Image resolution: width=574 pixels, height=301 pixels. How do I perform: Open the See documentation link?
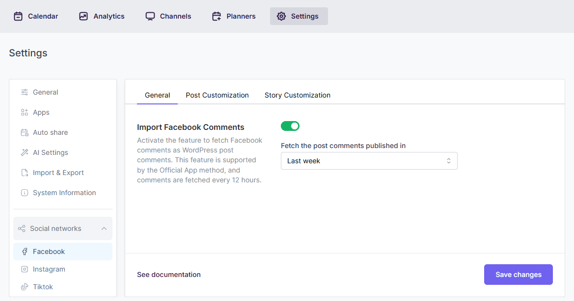click(x=169, y=275)
